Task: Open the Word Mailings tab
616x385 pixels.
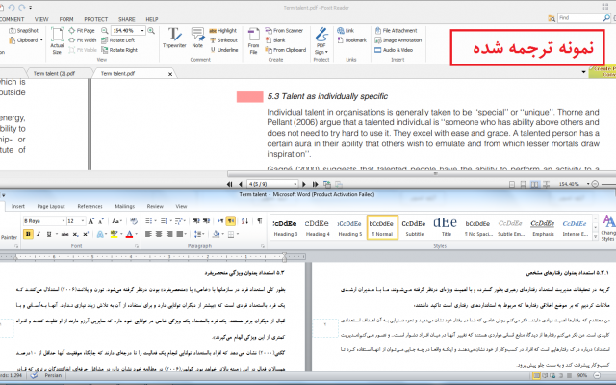Action: coord(125,206)
